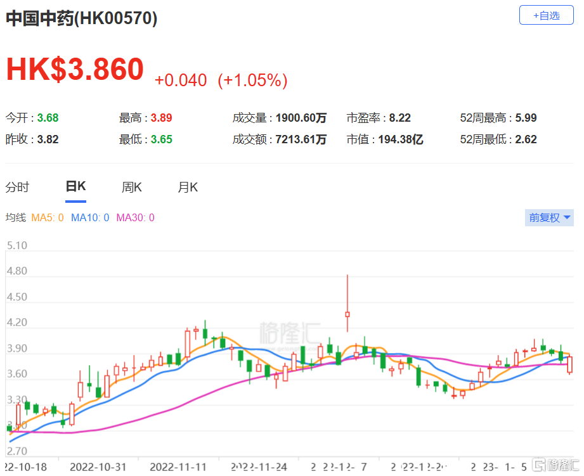
Task: Expand the 前复权 adjustment dropdown
Action: tap(549, 217)
